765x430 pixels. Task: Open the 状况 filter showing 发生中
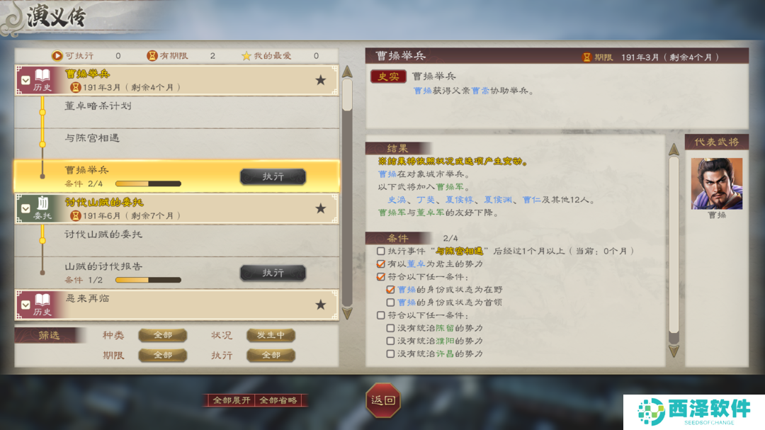(271, 335)
